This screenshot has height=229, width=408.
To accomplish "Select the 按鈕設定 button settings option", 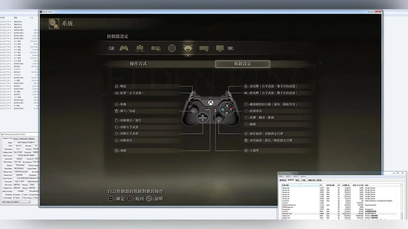I will coord(243,64).
